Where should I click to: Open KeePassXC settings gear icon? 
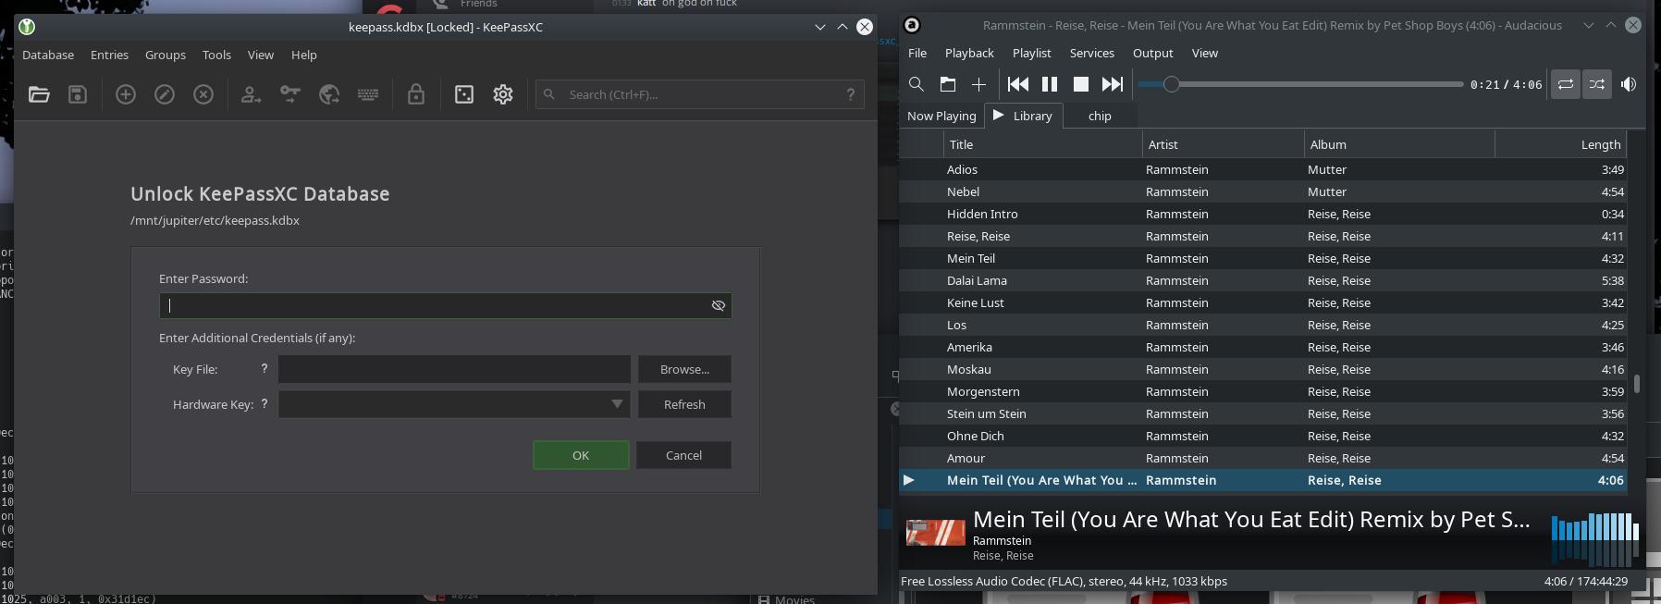click(x=503, y=94)
